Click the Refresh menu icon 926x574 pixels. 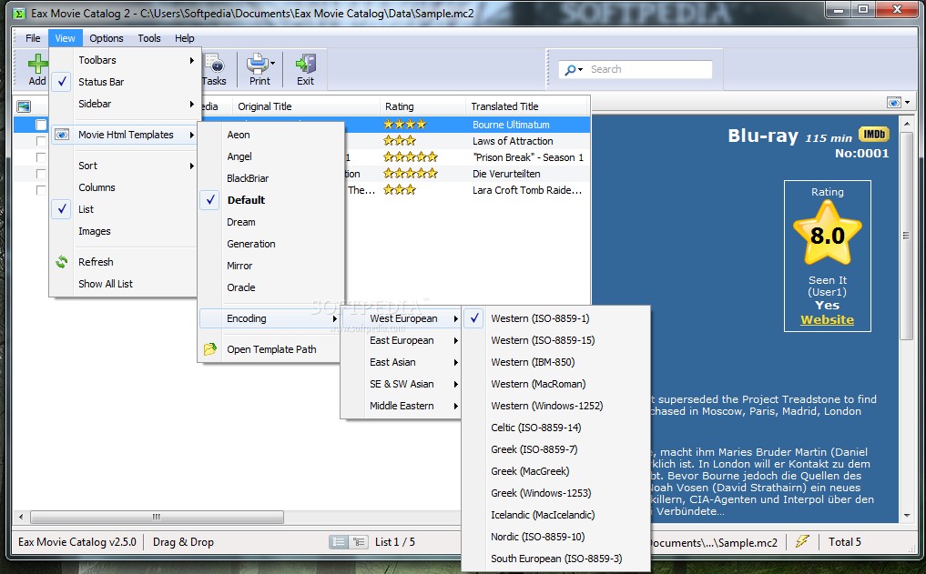pos(61,262)
